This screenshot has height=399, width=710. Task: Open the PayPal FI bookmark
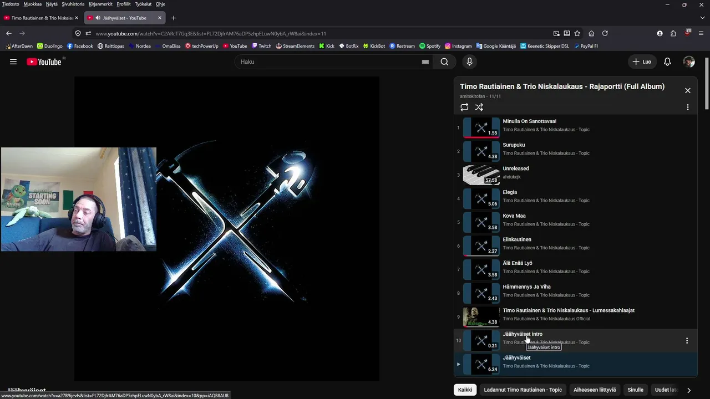tap(586, 46)
